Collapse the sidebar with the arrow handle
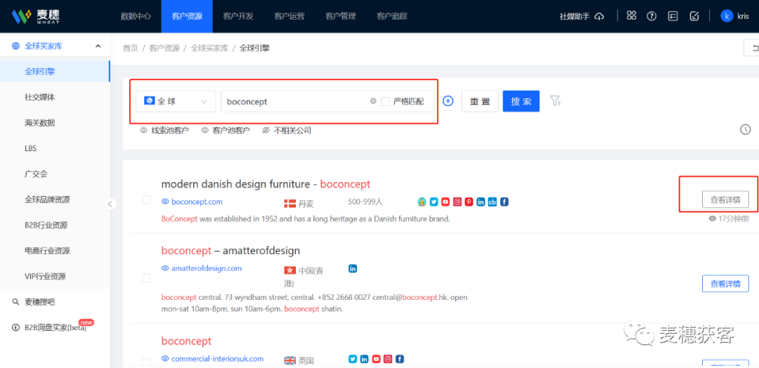Viewport: 759px width, 368px height. coord(110,204)
